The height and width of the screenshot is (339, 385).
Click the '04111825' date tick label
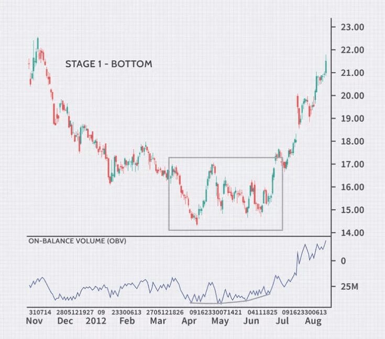[262, 312]
